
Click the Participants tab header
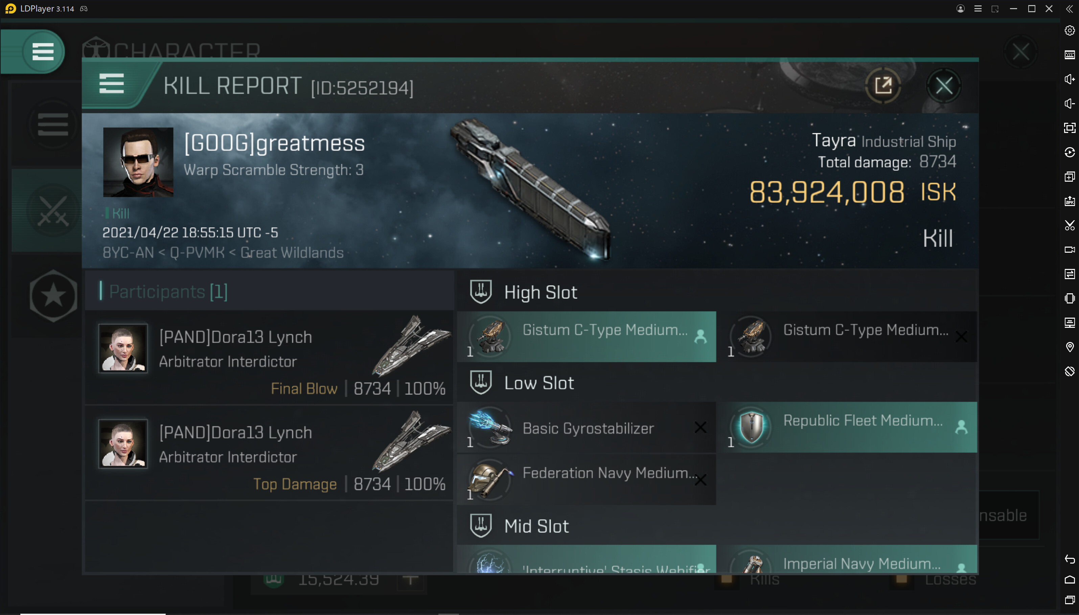pos(168,292)
